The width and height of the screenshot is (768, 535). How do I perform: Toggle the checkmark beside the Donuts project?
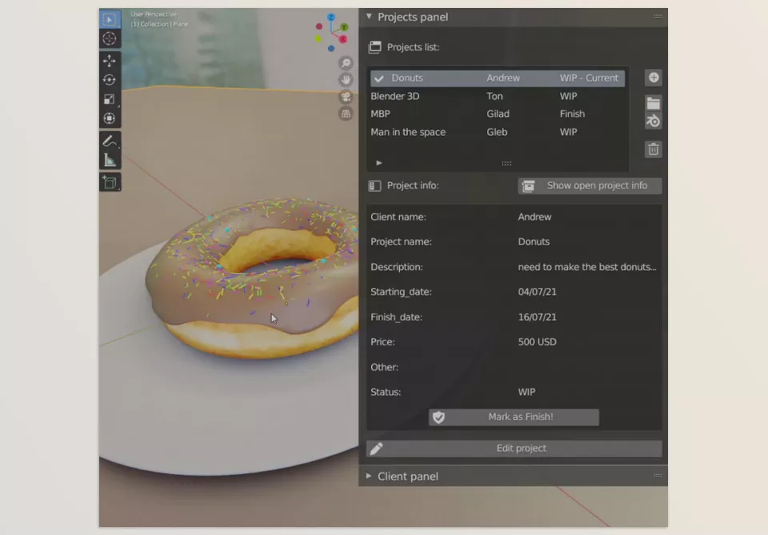(378, 78)
